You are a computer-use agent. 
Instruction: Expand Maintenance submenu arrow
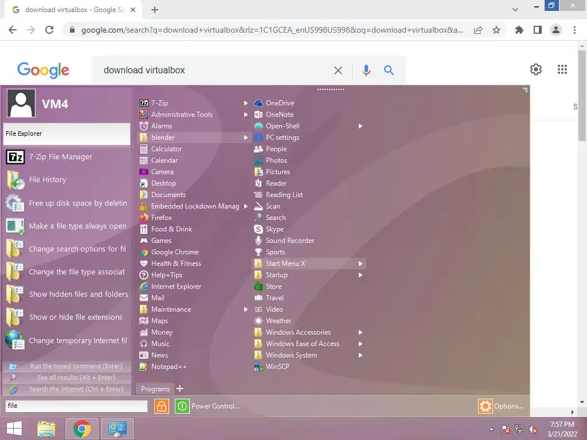tap(245, 309)
